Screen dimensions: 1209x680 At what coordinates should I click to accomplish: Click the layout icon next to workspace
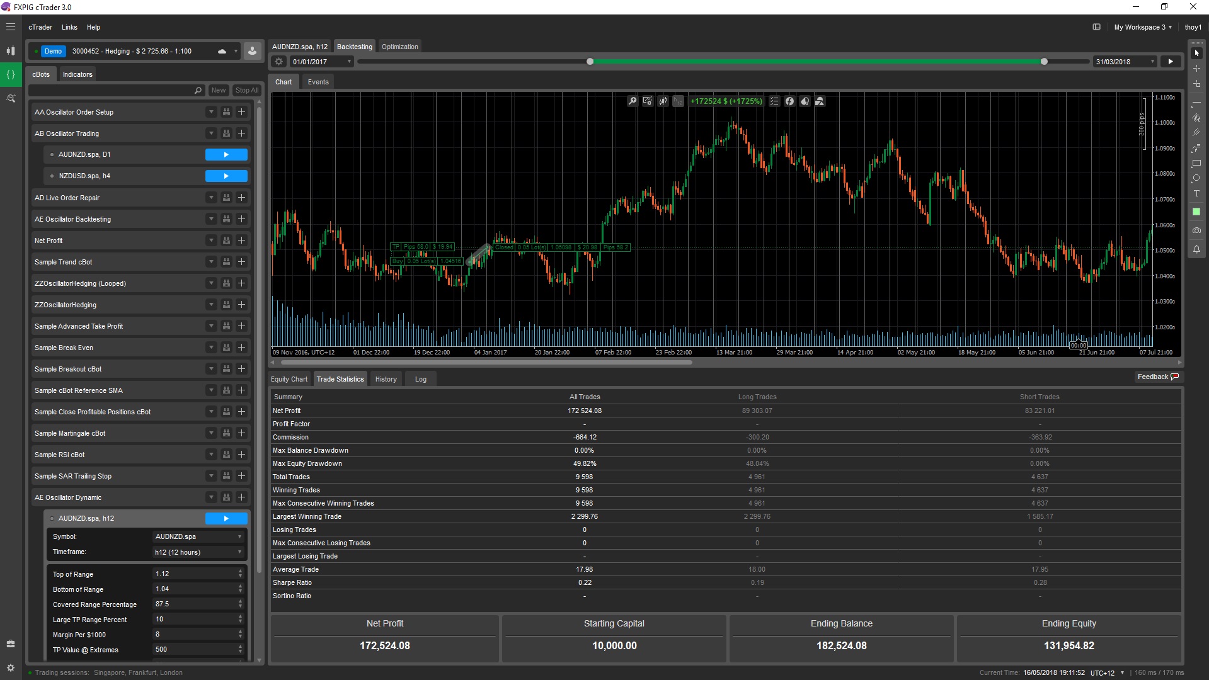coord(1096,27)
